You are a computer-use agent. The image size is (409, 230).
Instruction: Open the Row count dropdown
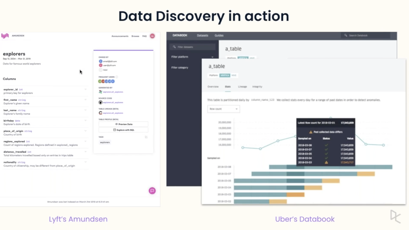pos(224,109)
